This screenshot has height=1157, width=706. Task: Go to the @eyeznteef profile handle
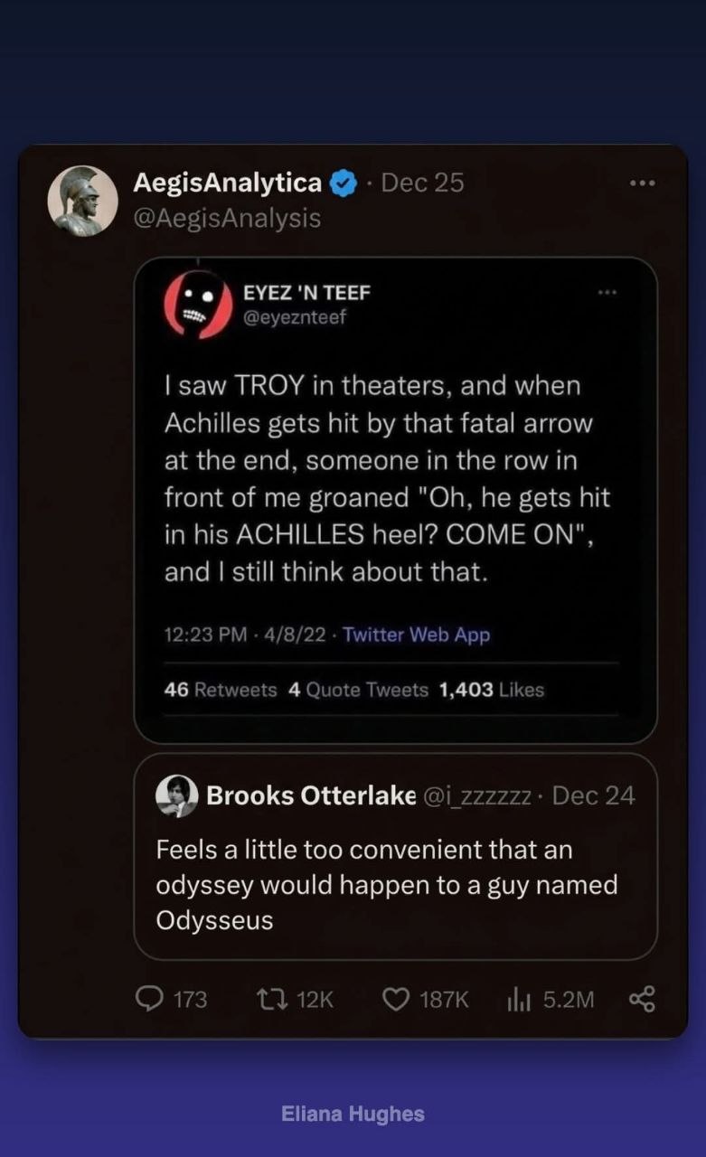295,316
